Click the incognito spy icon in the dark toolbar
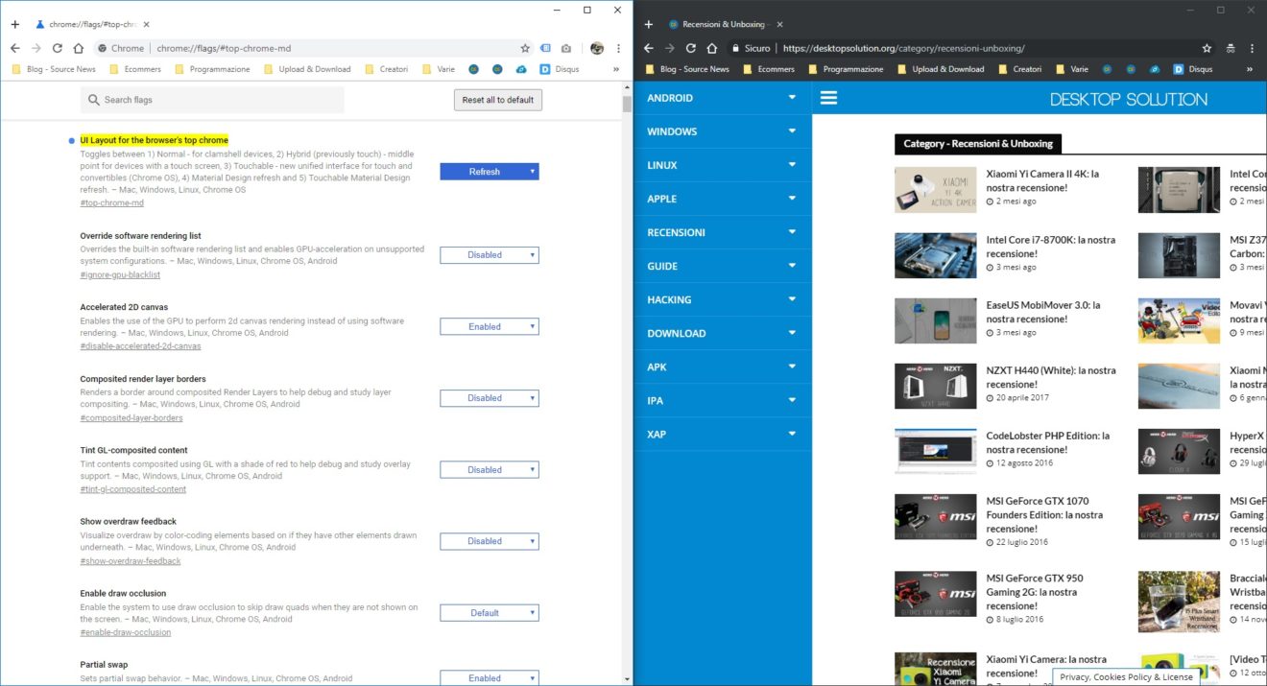This screenshot has height=686, width=1267. click(1231, 48)
